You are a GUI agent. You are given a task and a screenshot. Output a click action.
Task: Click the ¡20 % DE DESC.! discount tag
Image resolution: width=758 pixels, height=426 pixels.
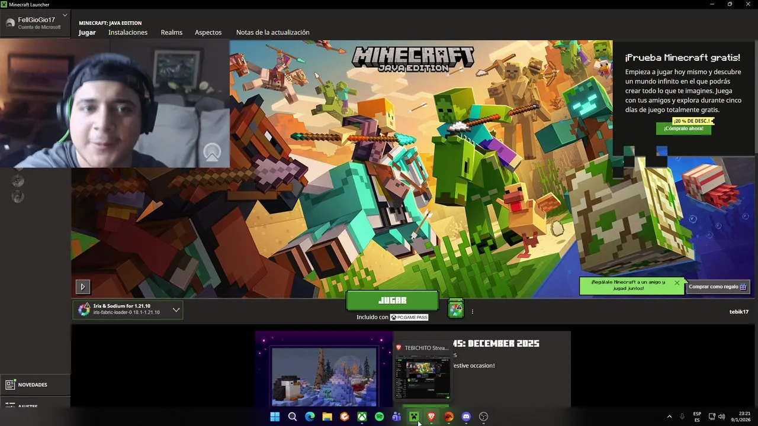(x=692, y=121)
